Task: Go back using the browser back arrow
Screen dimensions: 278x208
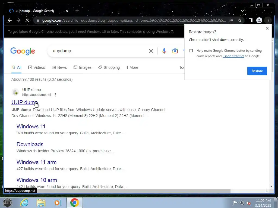Action: pyautogui.click(x=10, y=20)
